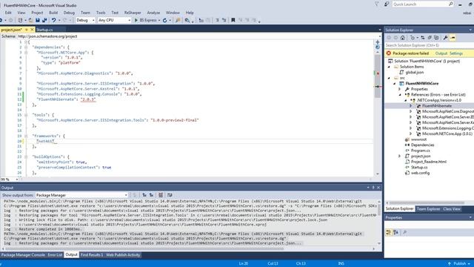474x267 pixels.
Task: Click the Solution Explorer horizontal scrollbar
Action: click(427, 202)
